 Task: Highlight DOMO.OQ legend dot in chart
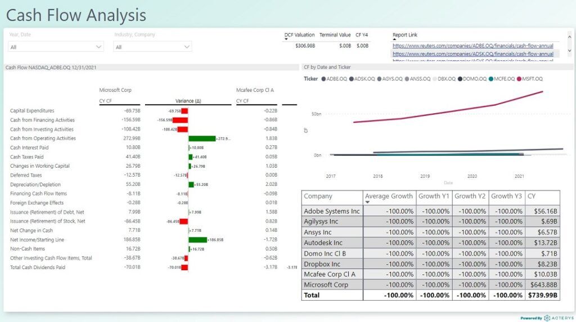click(x=461, y=79)
